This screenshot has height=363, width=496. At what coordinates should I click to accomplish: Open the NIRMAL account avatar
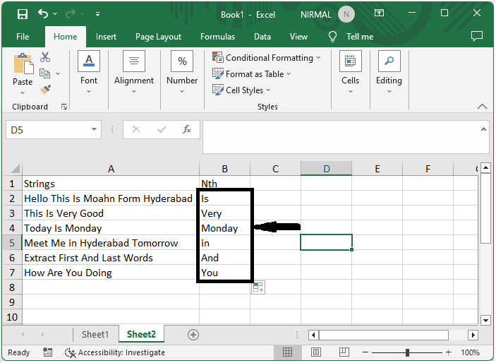(346, 15)
